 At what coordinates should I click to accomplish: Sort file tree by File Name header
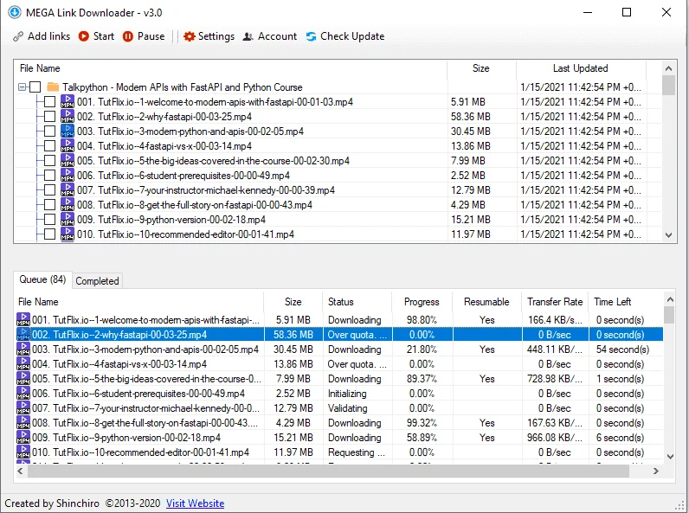pos(231,68)
